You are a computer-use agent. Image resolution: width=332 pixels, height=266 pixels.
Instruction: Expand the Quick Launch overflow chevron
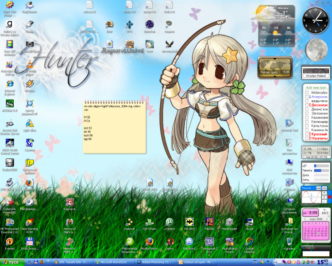[48, 261]
